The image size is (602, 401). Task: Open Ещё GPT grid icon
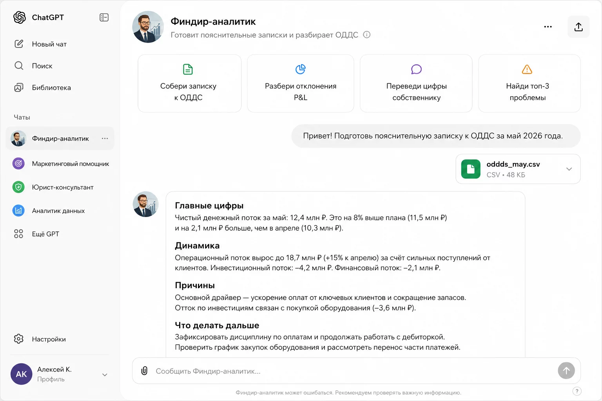[18, 234]
